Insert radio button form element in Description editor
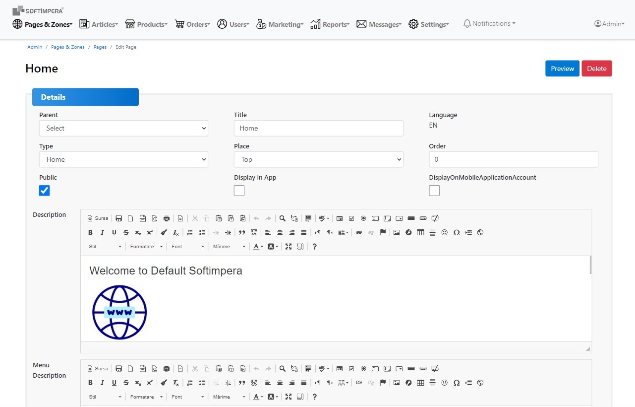635x407 pixels. pos(363,218)
